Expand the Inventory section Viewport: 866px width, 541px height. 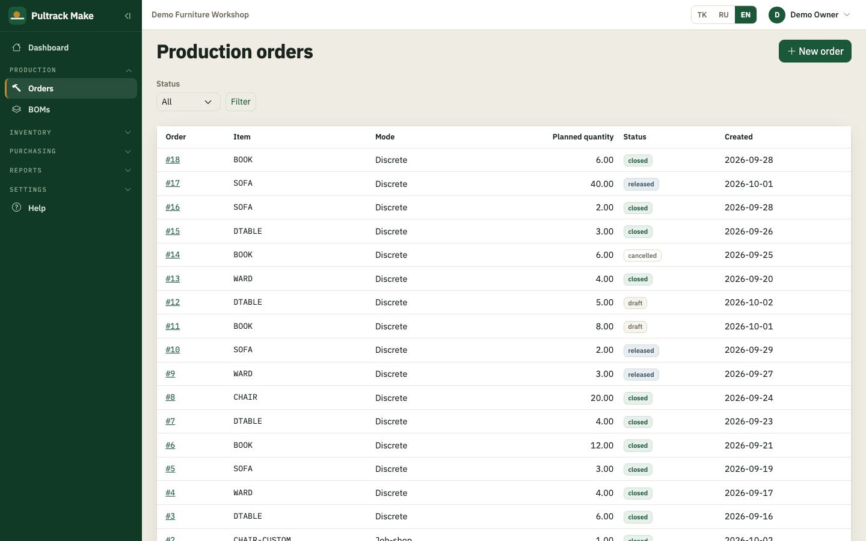click(x=71, y=132)
